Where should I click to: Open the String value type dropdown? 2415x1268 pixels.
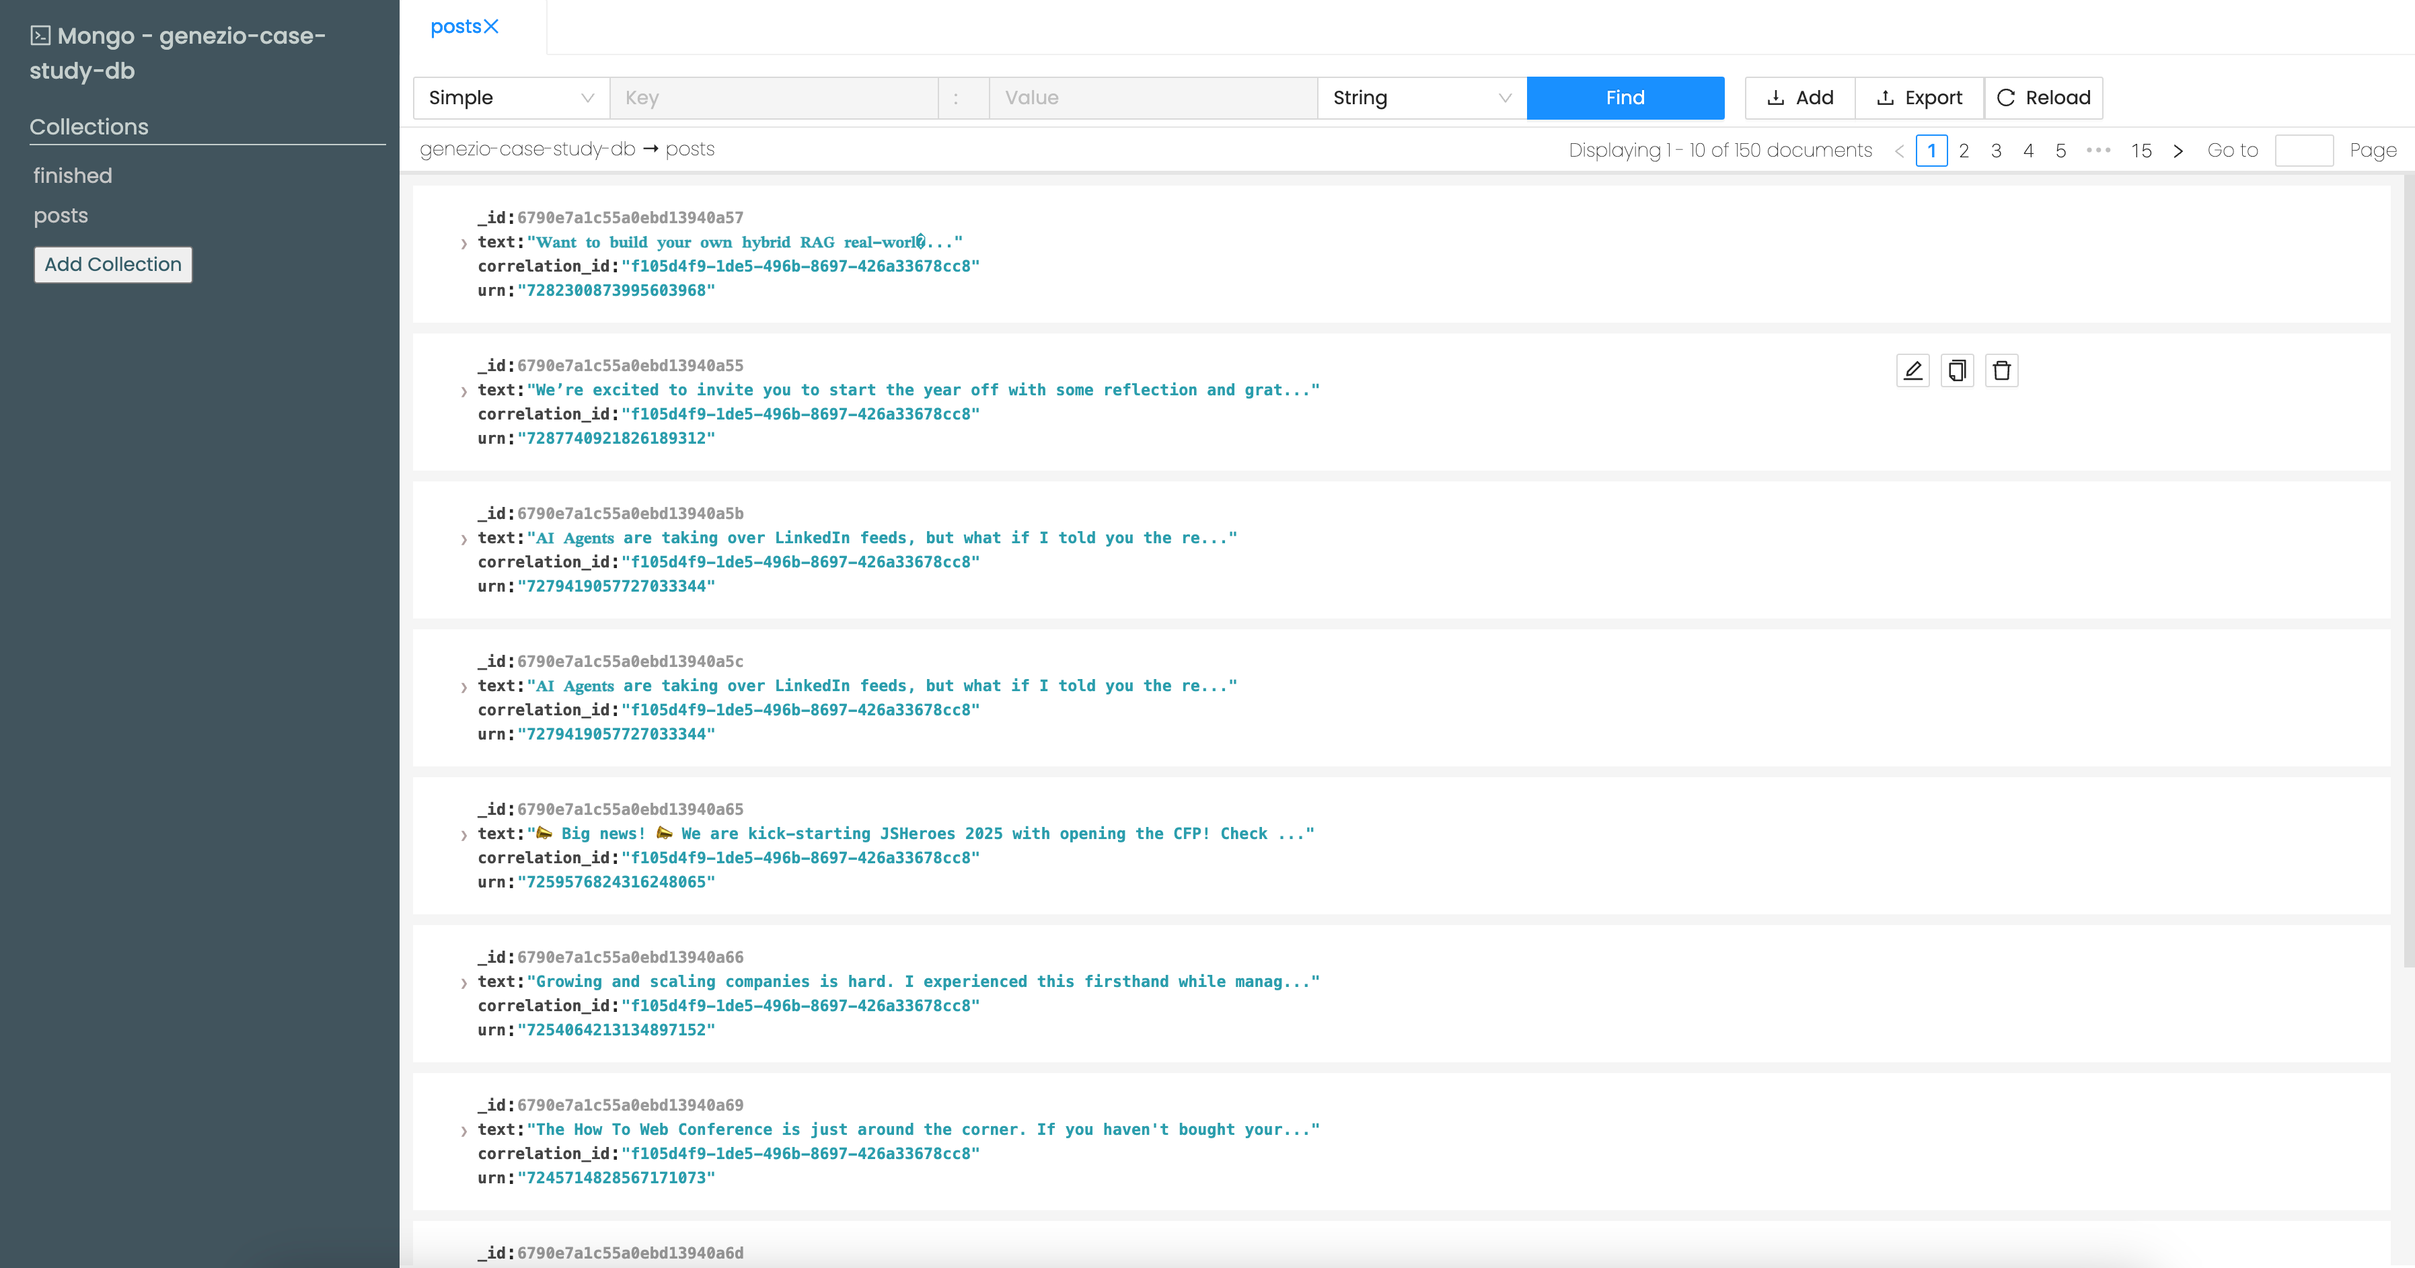click(x=1421, y=97)
